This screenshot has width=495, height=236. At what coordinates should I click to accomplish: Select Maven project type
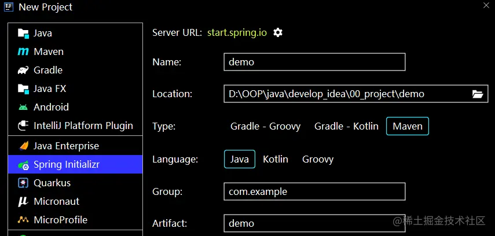(x=408, y=126)
